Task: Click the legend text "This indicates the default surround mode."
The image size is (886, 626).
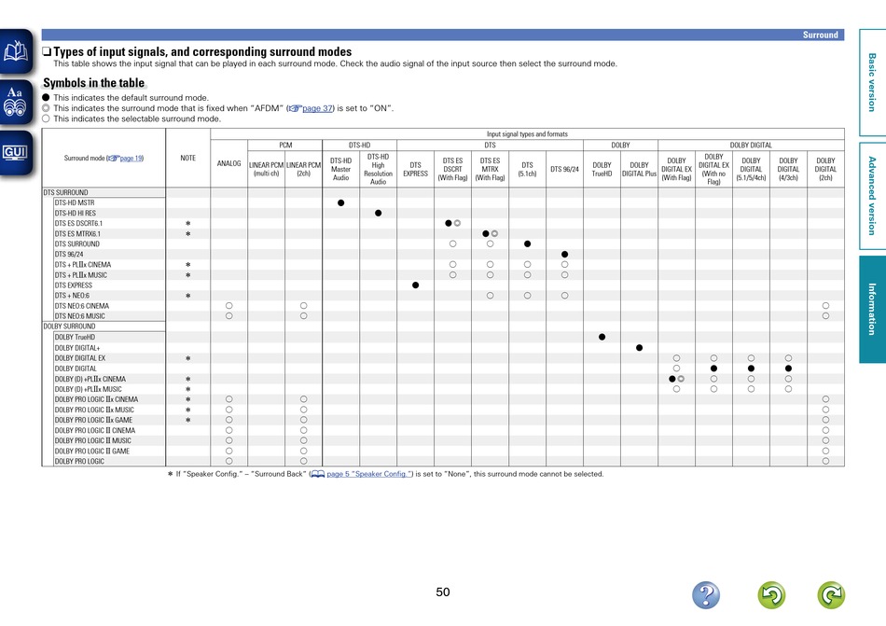Action: (x=132, y=98)
